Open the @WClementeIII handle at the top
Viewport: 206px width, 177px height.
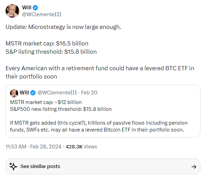click(x=42, y=14)
